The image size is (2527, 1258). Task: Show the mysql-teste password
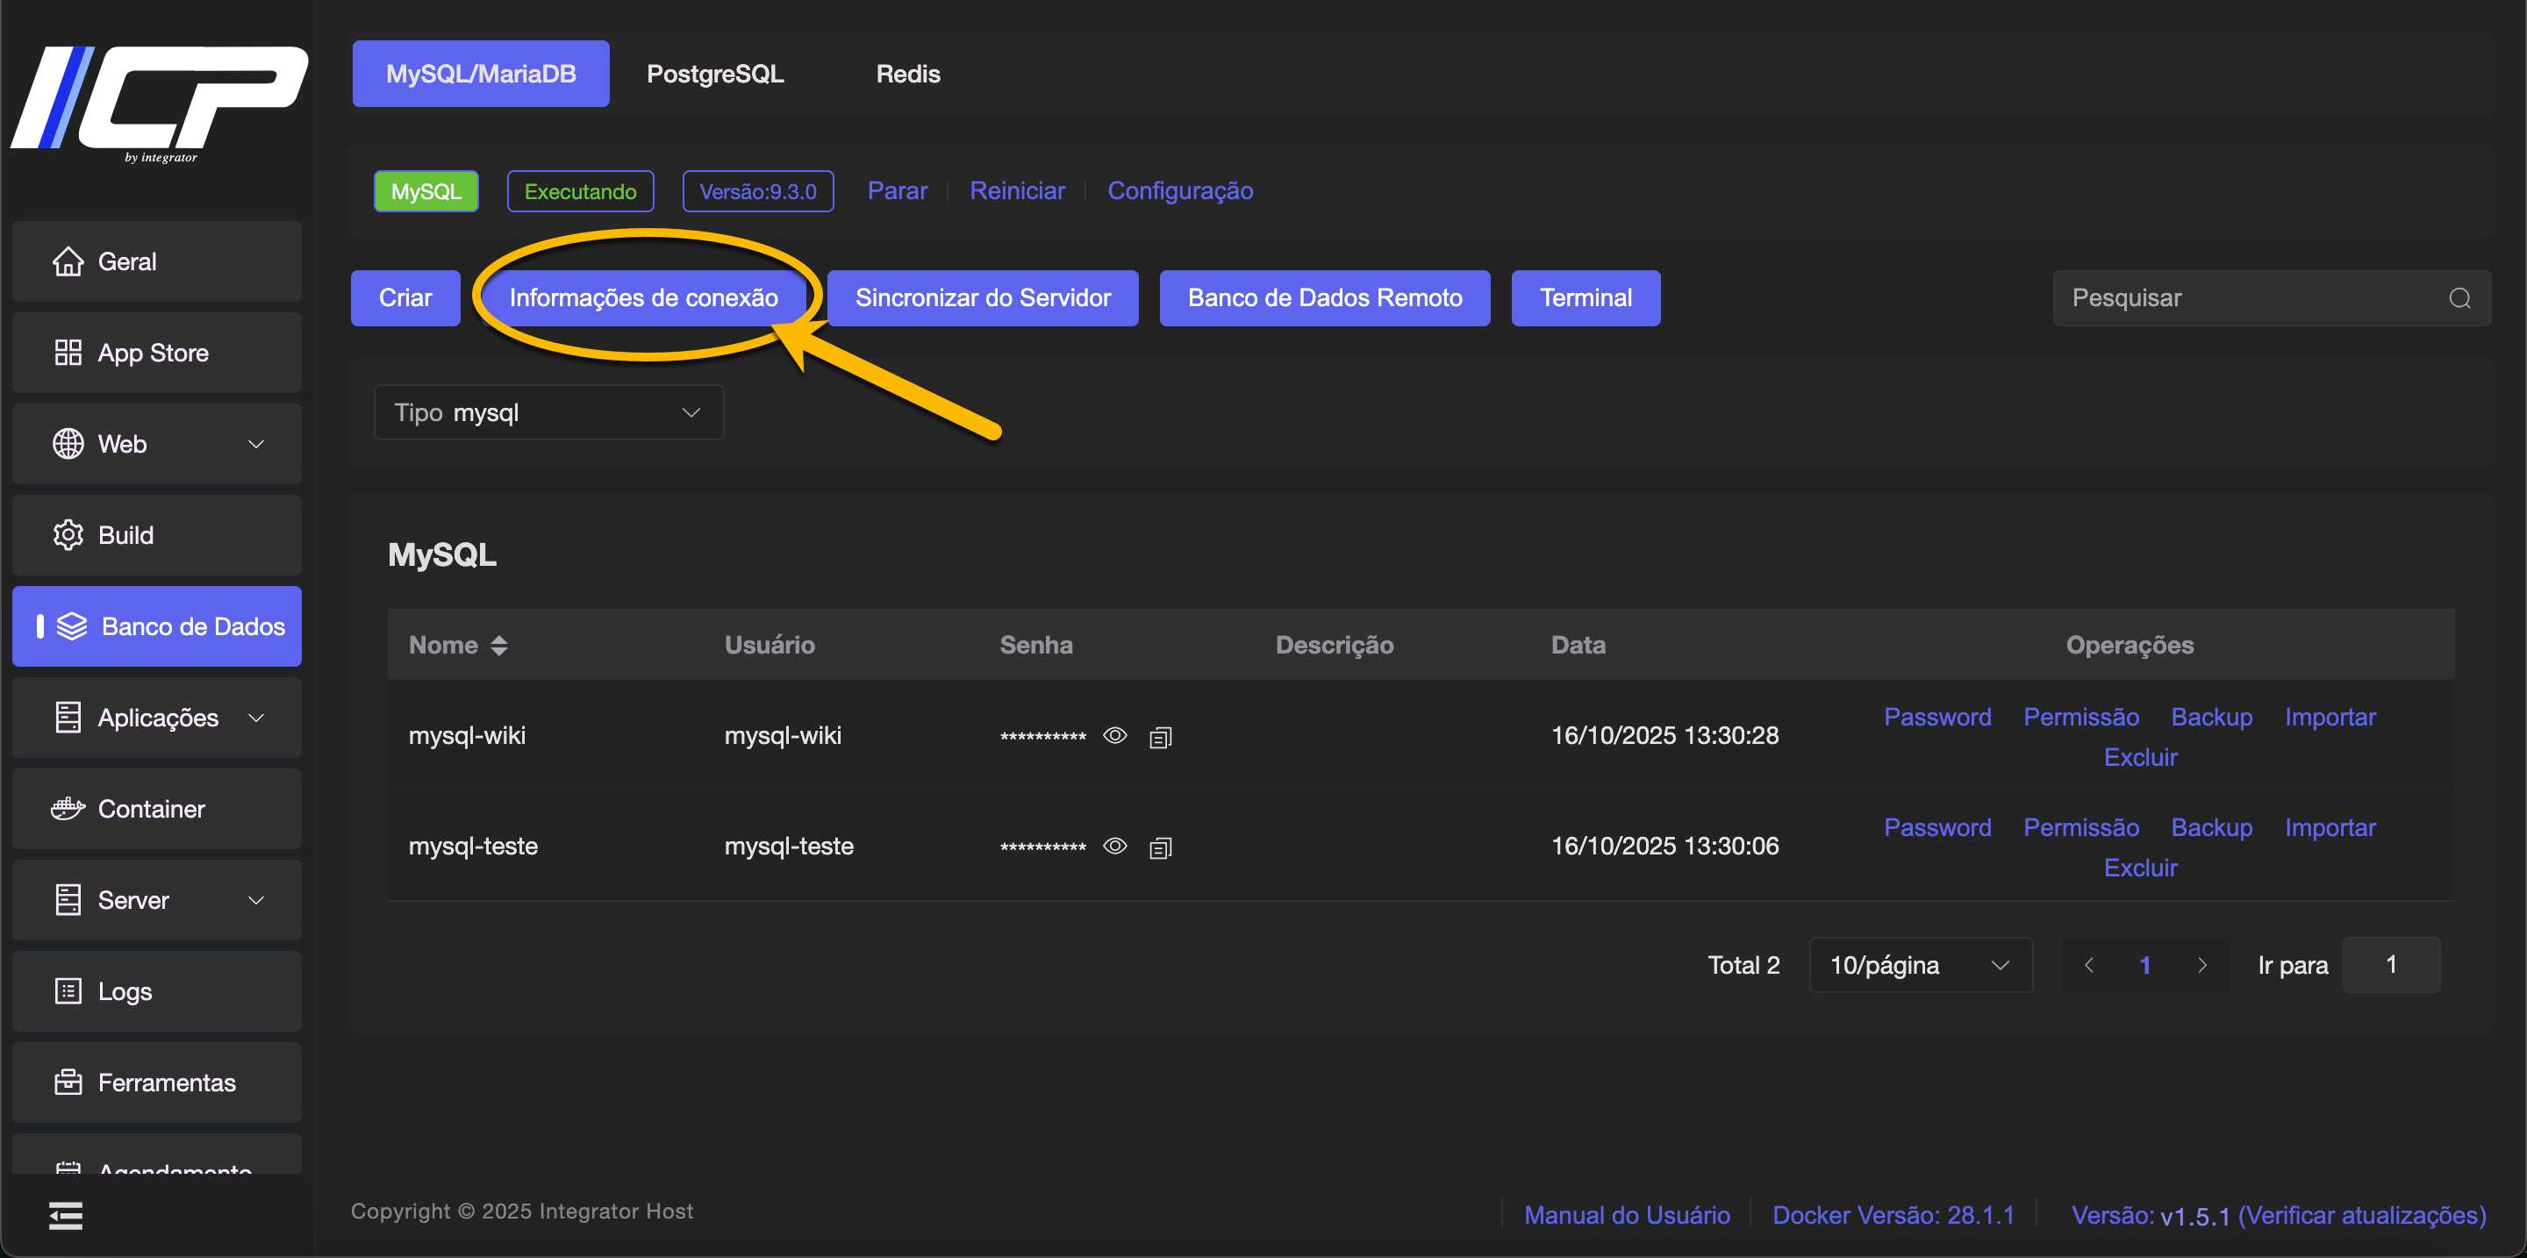1114,847
